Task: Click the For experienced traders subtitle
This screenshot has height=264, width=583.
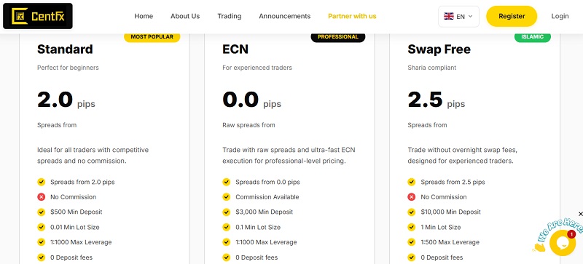Action: (x=257, y=68)
